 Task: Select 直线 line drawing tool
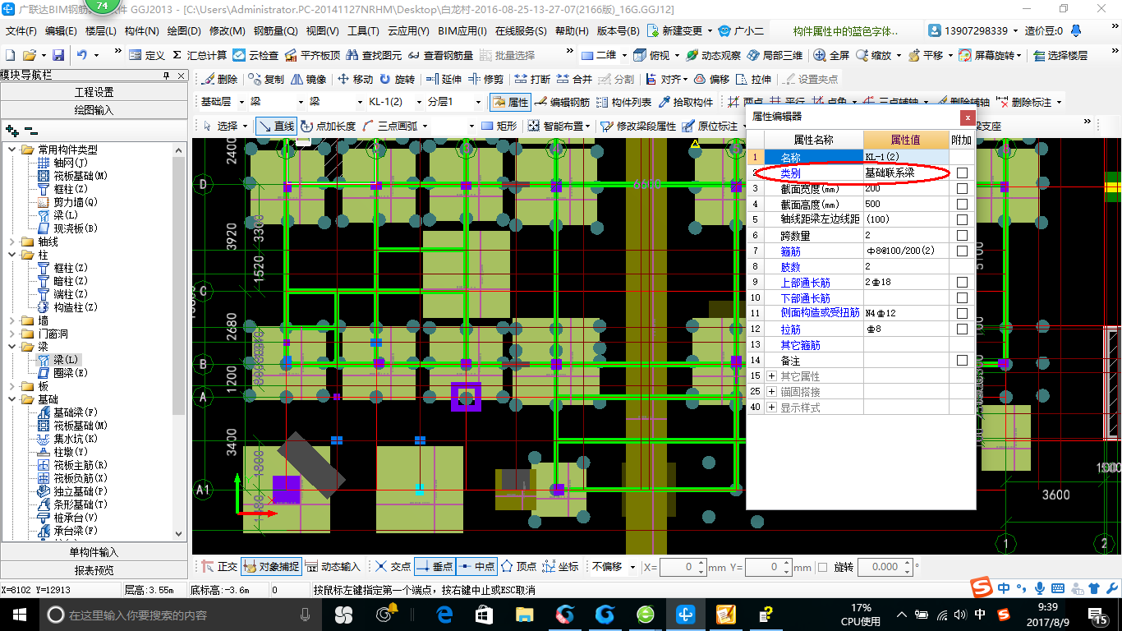(276, 126)
